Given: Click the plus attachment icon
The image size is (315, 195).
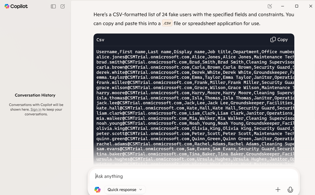Looking at the screenshot, I should pyautogui.click(x=278, y=190).
